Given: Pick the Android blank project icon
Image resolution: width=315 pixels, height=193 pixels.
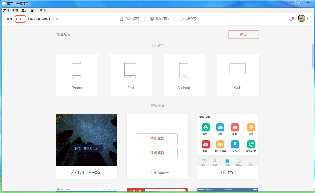Looking at the screenshot, I should (x=184, y=70).
